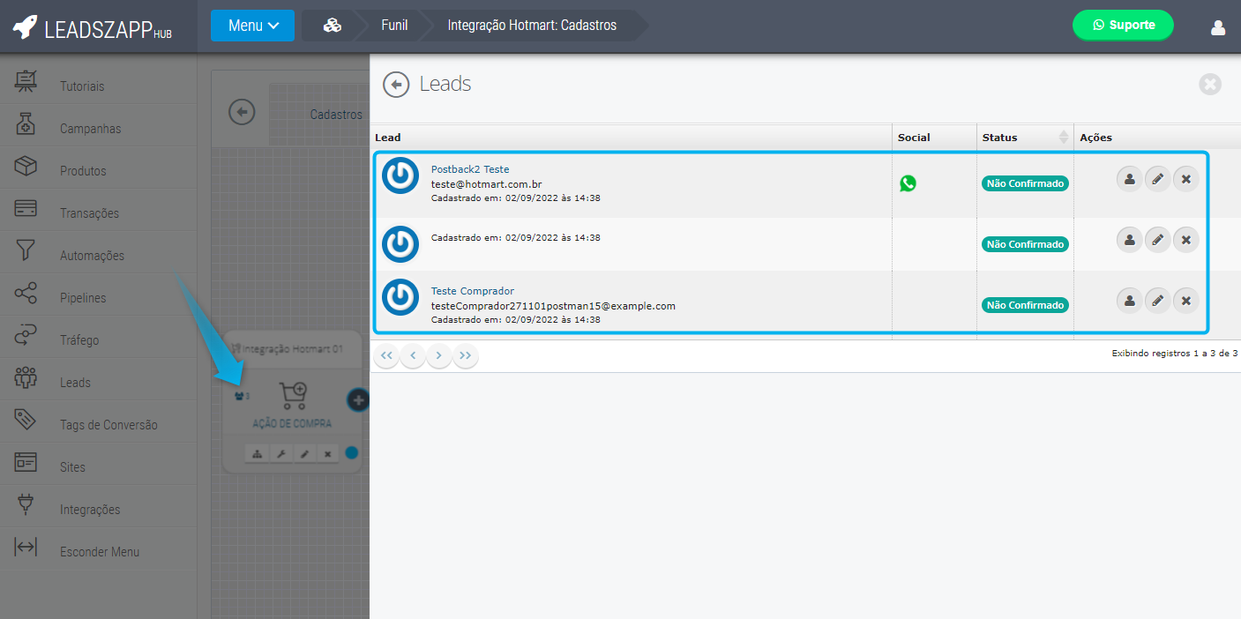
Task: View profile of the Teste Comprador lead
Action: tap(1129, 301)
